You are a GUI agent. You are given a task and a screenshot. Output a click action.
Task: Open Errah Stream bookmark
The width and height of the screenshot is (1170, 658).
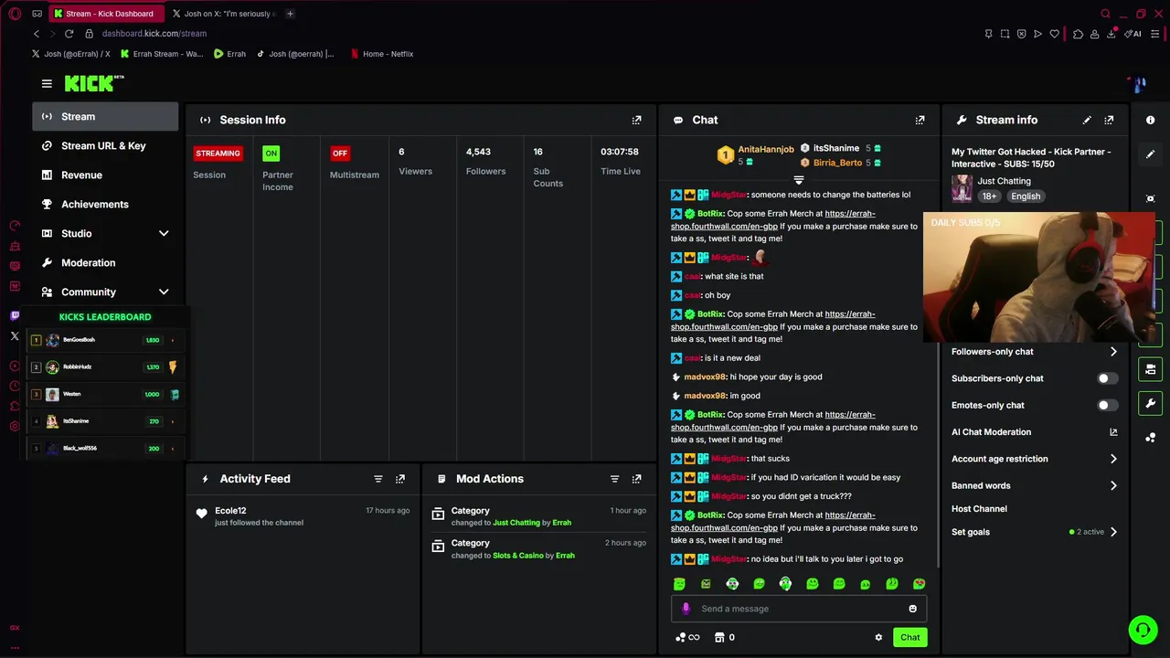point(162,54)
